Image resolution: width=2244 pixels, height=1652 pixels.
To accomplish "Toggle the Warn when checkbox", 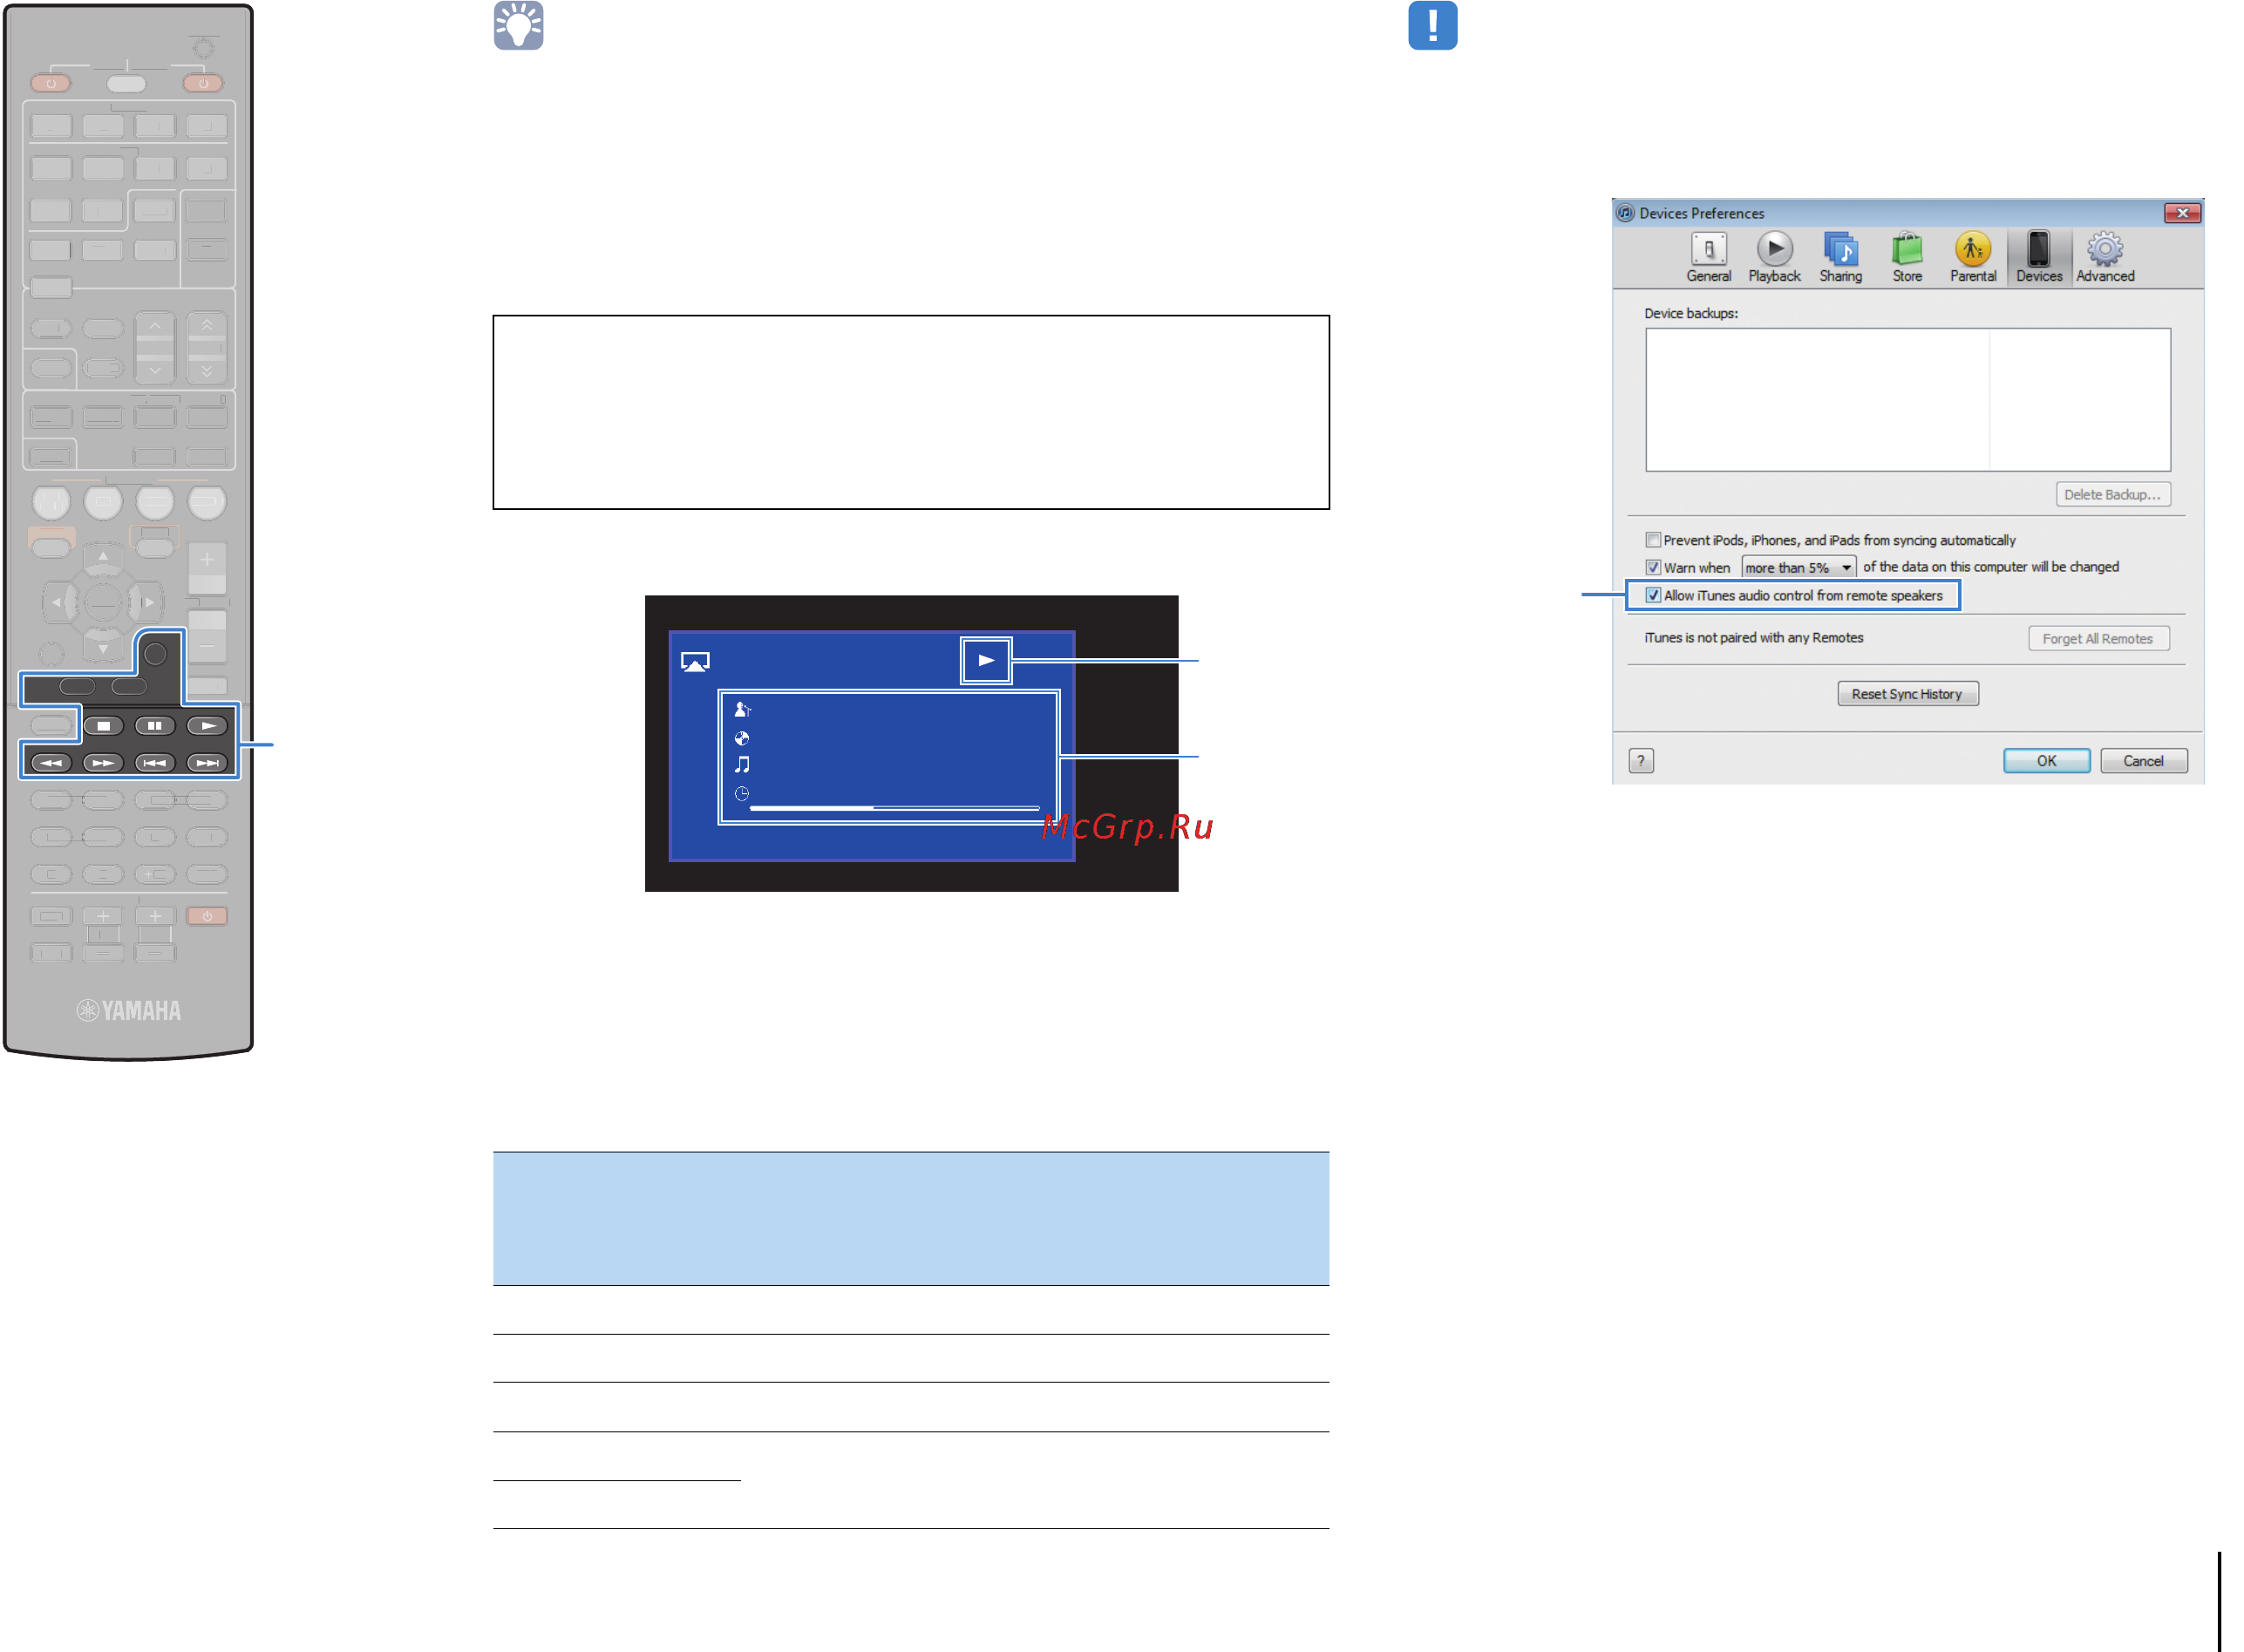I will tap(1653, 567).
